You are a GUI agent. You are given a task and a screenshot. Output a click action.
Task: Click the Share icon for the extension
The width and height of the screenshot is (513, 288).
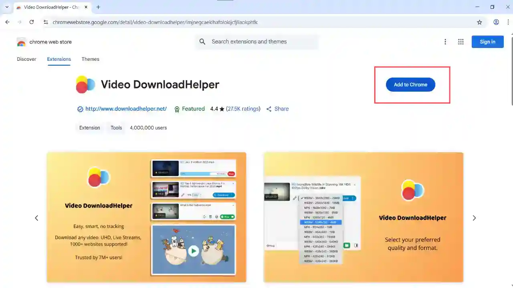coord(269,109)
